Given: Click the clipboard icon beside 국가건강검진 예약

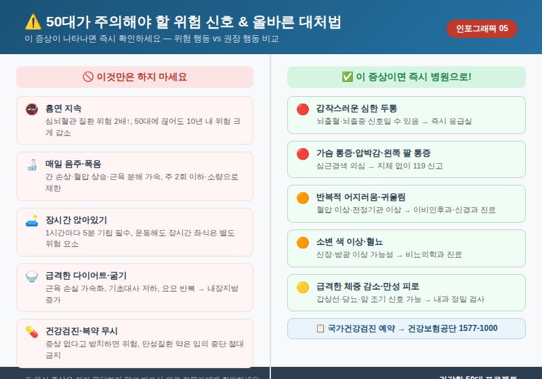Looking at the screenshot, I should [x=320, y=328].
